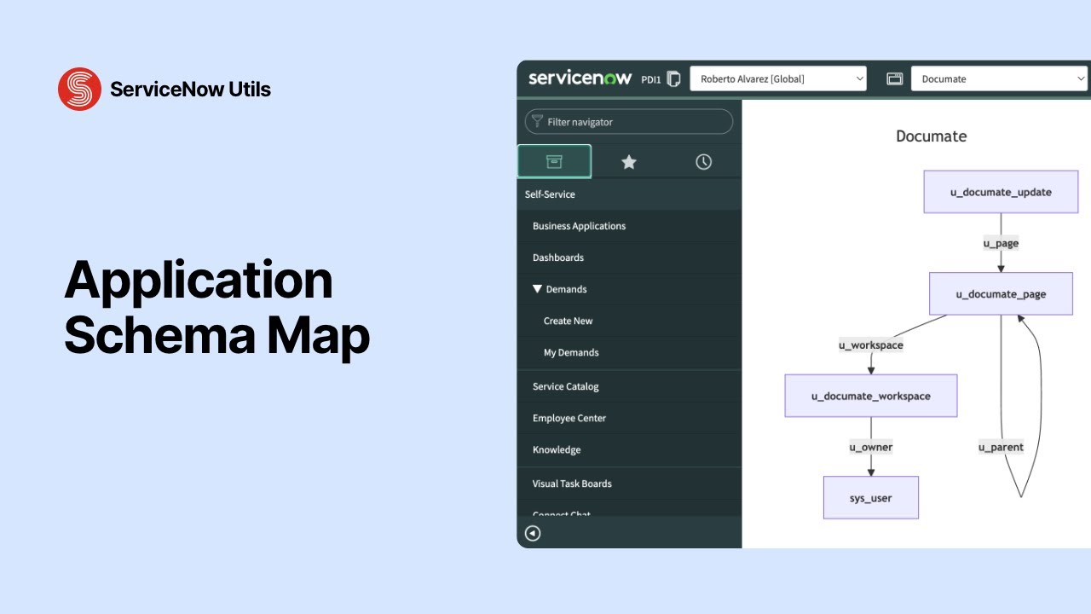Click the u_page relationship label
The image size is (1091, 614).
[1001, 243]
